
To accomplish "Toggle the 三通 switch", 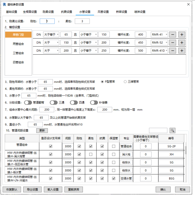I will (54, 102).
